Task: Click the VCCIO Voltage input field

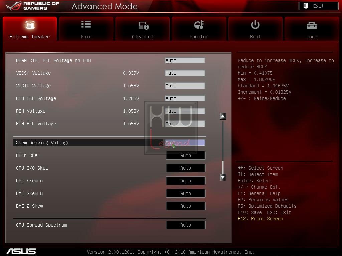Action: [x=185, y=86]
